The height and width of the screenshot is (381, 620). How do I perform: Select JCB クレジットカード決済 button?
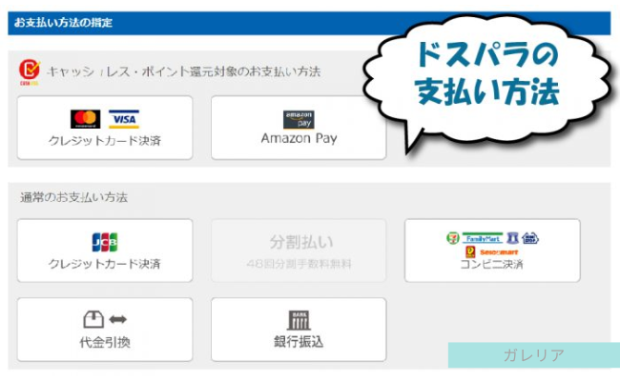(105, 251)
